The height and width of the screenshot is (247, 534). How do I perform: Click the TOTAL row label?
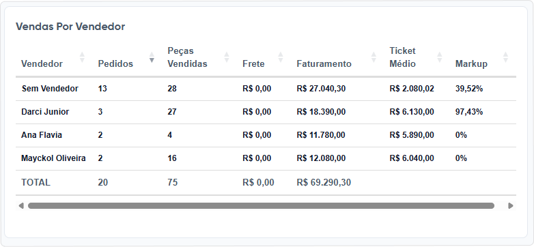point(36,183)
